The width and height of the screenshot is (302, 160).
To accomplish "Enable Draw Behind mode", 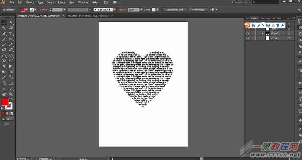I will (8, 119).
